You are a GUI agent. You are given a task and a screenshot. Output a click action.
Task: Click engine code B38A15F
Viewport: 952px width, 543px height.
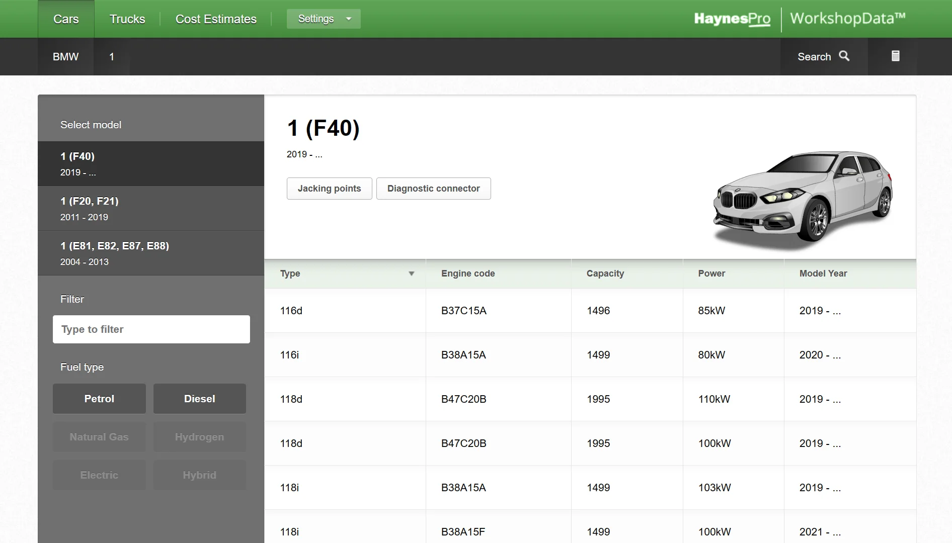pos(463,532)
